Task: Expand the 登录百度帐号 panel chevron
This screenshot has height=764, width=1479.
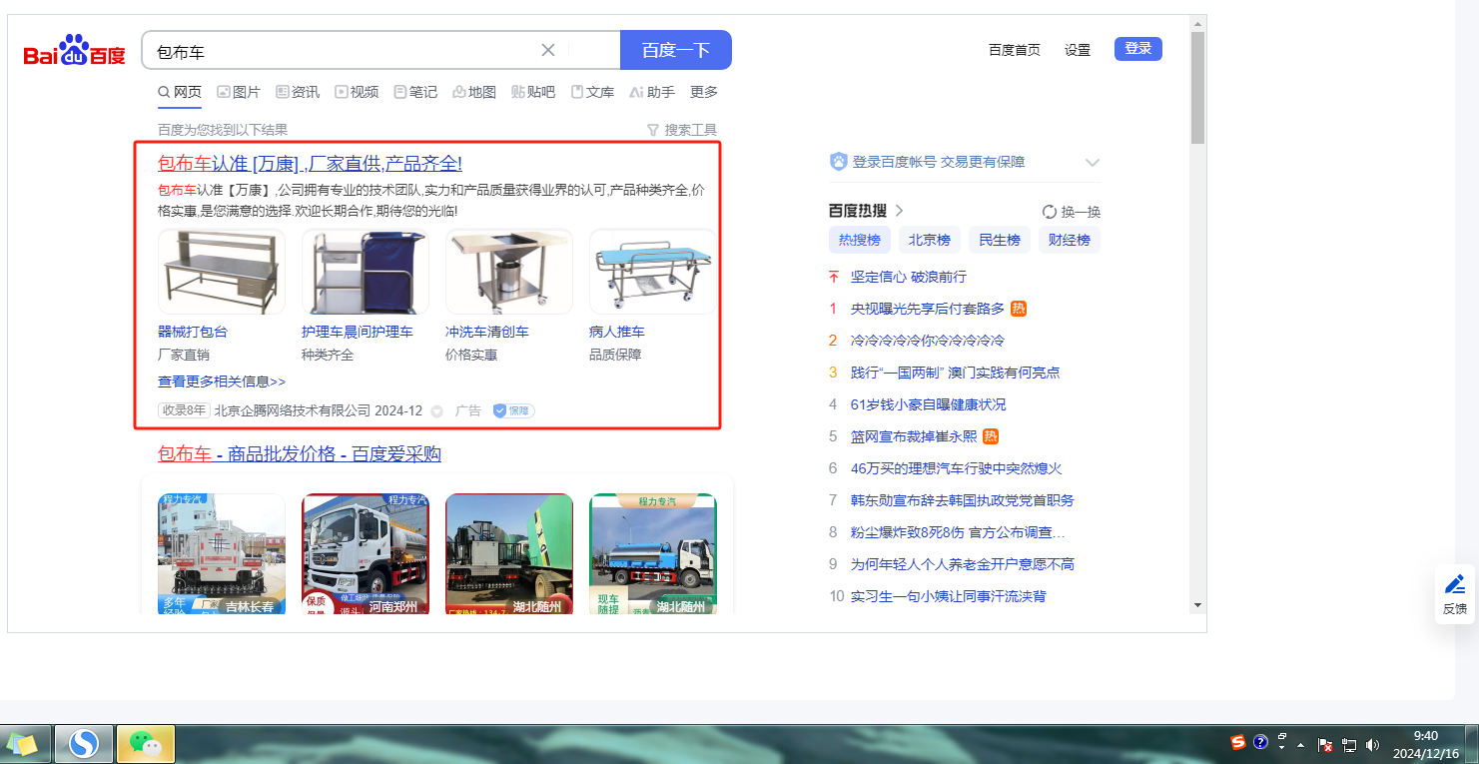Action: click(x=1093, y=163)
